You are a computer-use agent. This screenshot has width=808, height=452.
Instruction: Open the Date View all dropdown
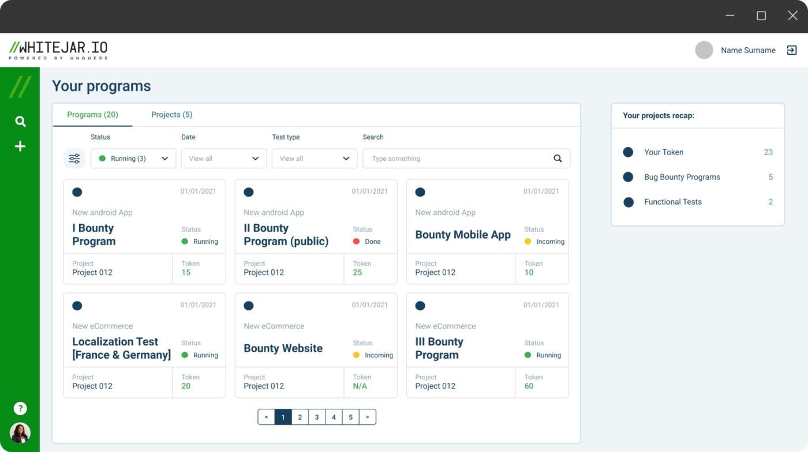[x=224, y=159]
